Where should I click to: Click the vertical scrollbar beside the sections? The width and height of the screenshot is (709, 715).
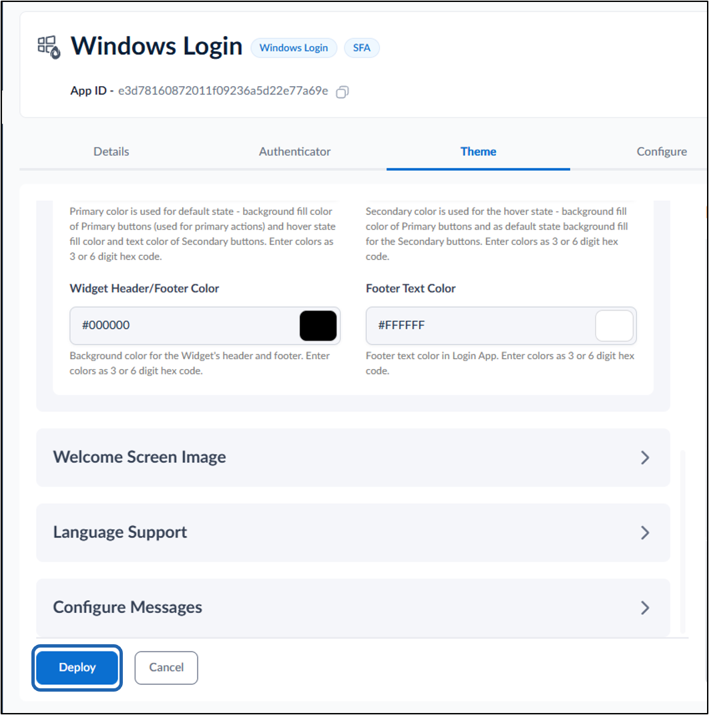coord(682,541)
